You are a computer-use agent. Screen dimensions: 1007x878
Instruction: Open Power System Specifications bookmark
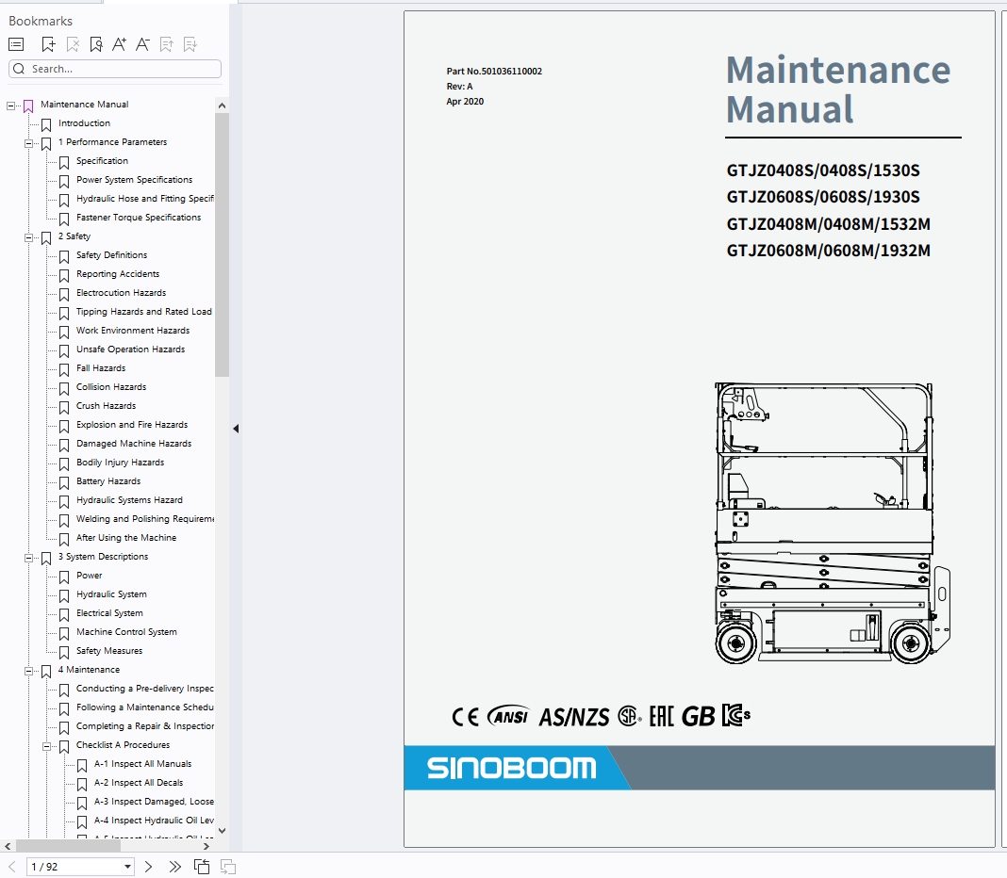coord(134,180)
